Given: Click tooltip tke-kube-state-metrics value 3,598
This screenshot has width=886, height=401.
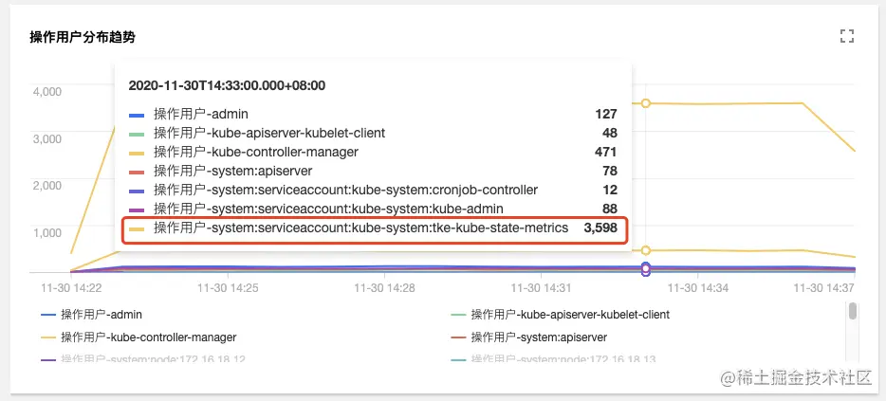Looking at the screenshot, I should click(x=600, y=228).
